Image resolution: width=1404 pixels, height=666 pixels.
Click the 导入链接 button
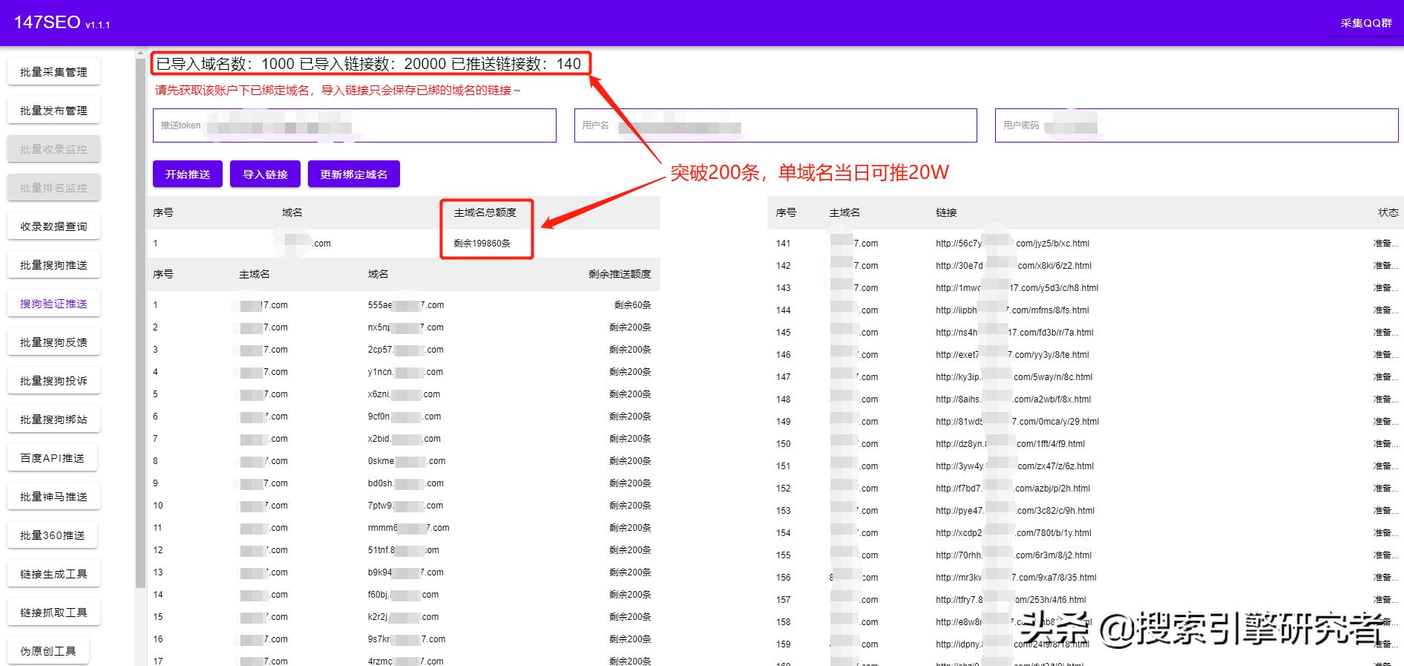coord(265,174)
